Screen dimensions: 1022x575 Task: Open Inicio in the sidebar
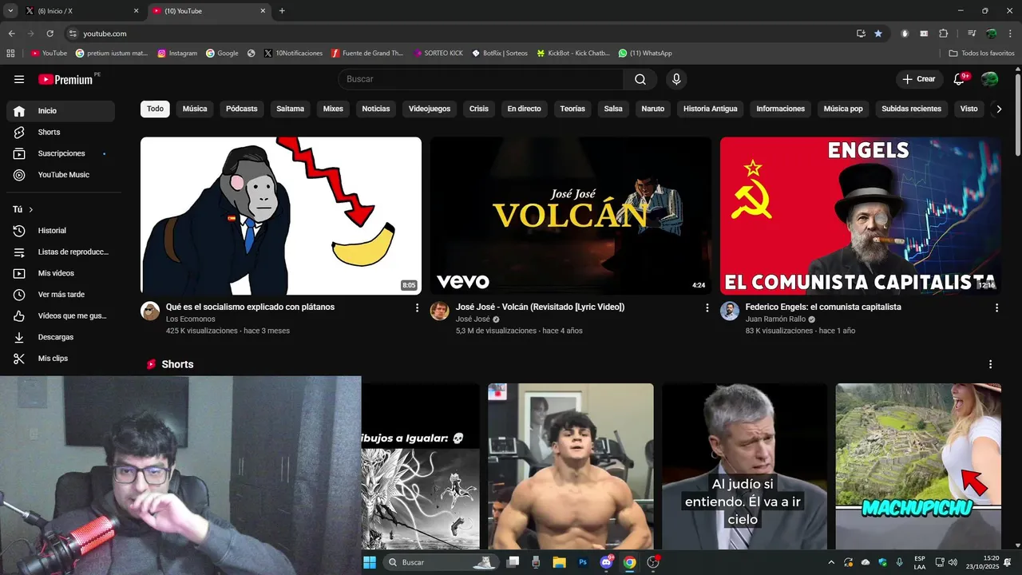[61, 111]
